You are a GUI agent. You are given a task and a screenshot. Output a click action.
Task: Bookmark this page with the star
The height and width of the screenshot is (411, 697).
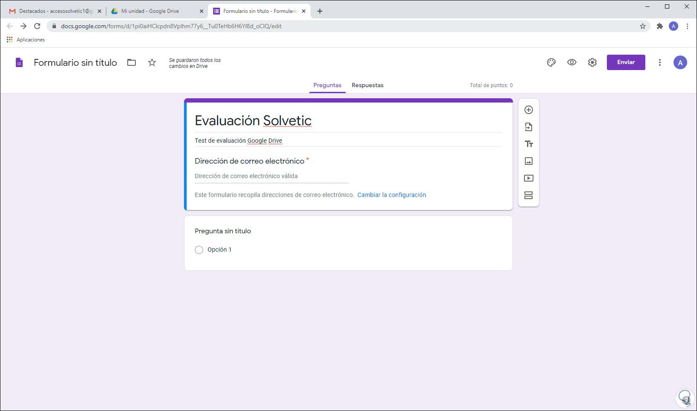643,26
